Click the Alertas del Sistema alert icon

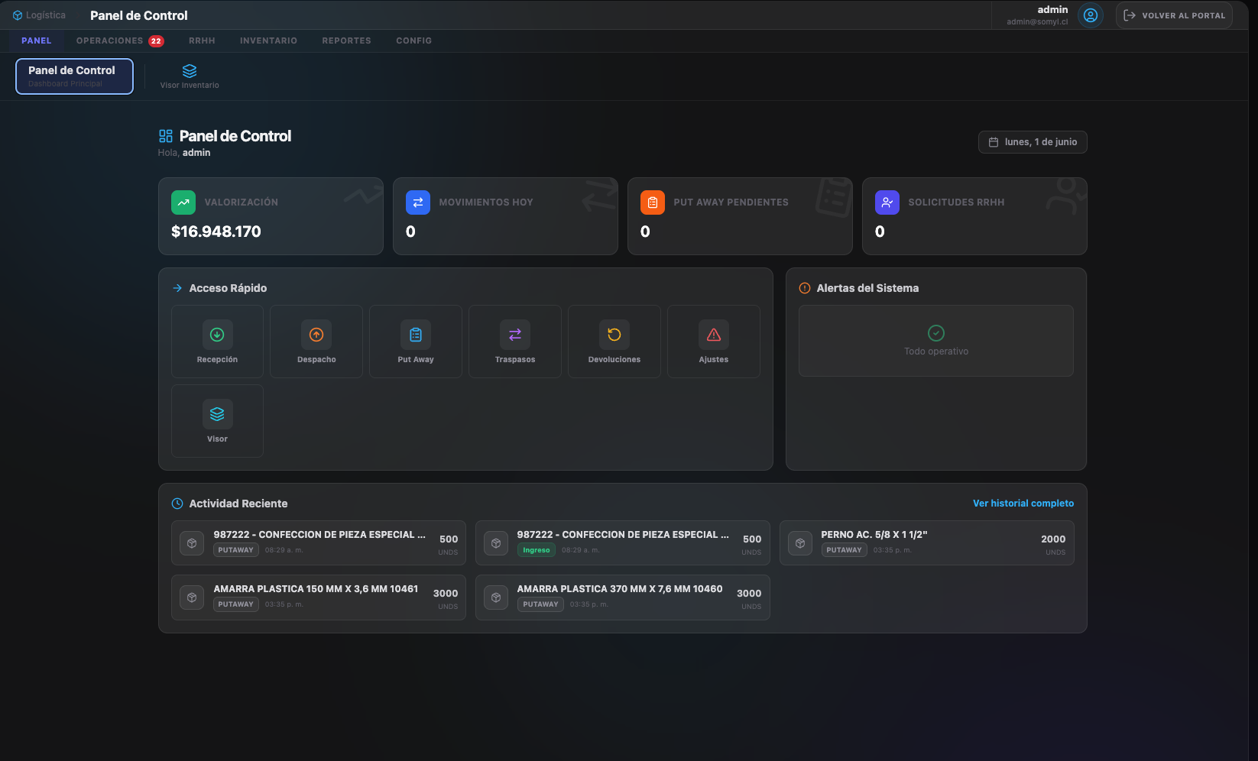[805, 288]
